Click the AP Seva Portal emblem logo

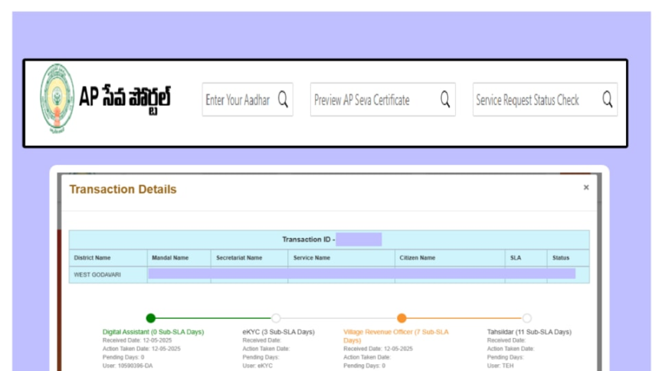point(57,100)
